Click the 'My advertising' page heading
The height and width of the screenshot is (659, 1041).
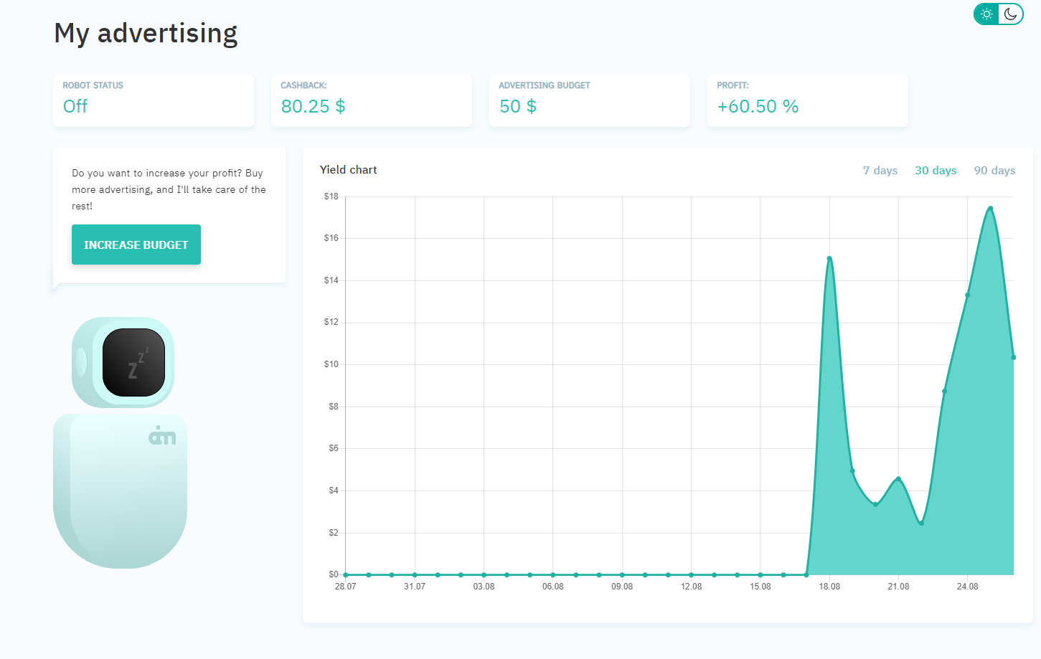coord(146,34)
